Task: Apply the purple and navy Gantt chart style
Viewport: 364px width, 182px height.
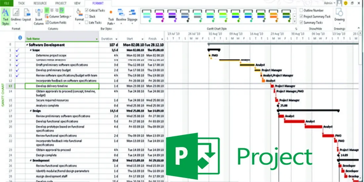Action: click(172, 16)
